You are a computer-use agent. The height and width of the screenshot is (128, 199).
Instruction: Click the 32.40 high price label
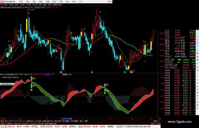coord(32,10)
